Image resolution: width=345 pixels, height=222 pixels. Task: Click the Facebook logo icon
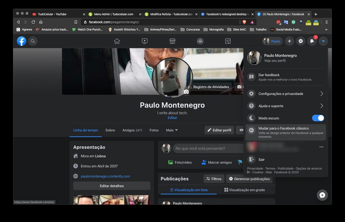(x=21, y=41)
